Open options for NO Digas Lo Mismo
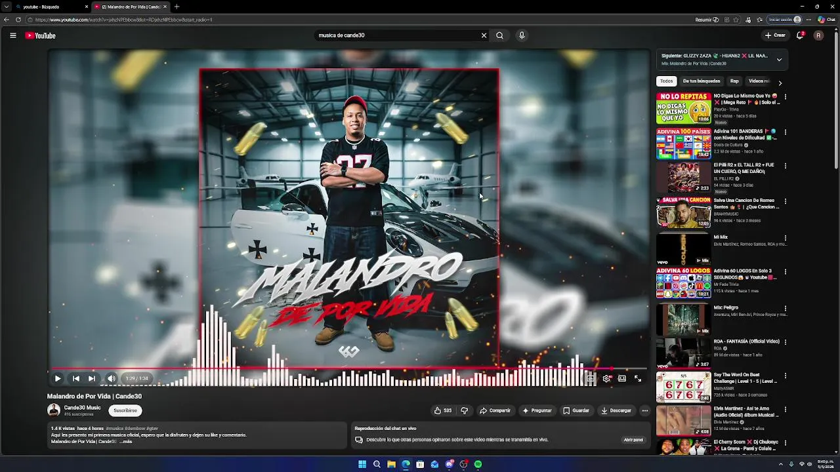Screen dimensions: 840x472 click(785, 97)
